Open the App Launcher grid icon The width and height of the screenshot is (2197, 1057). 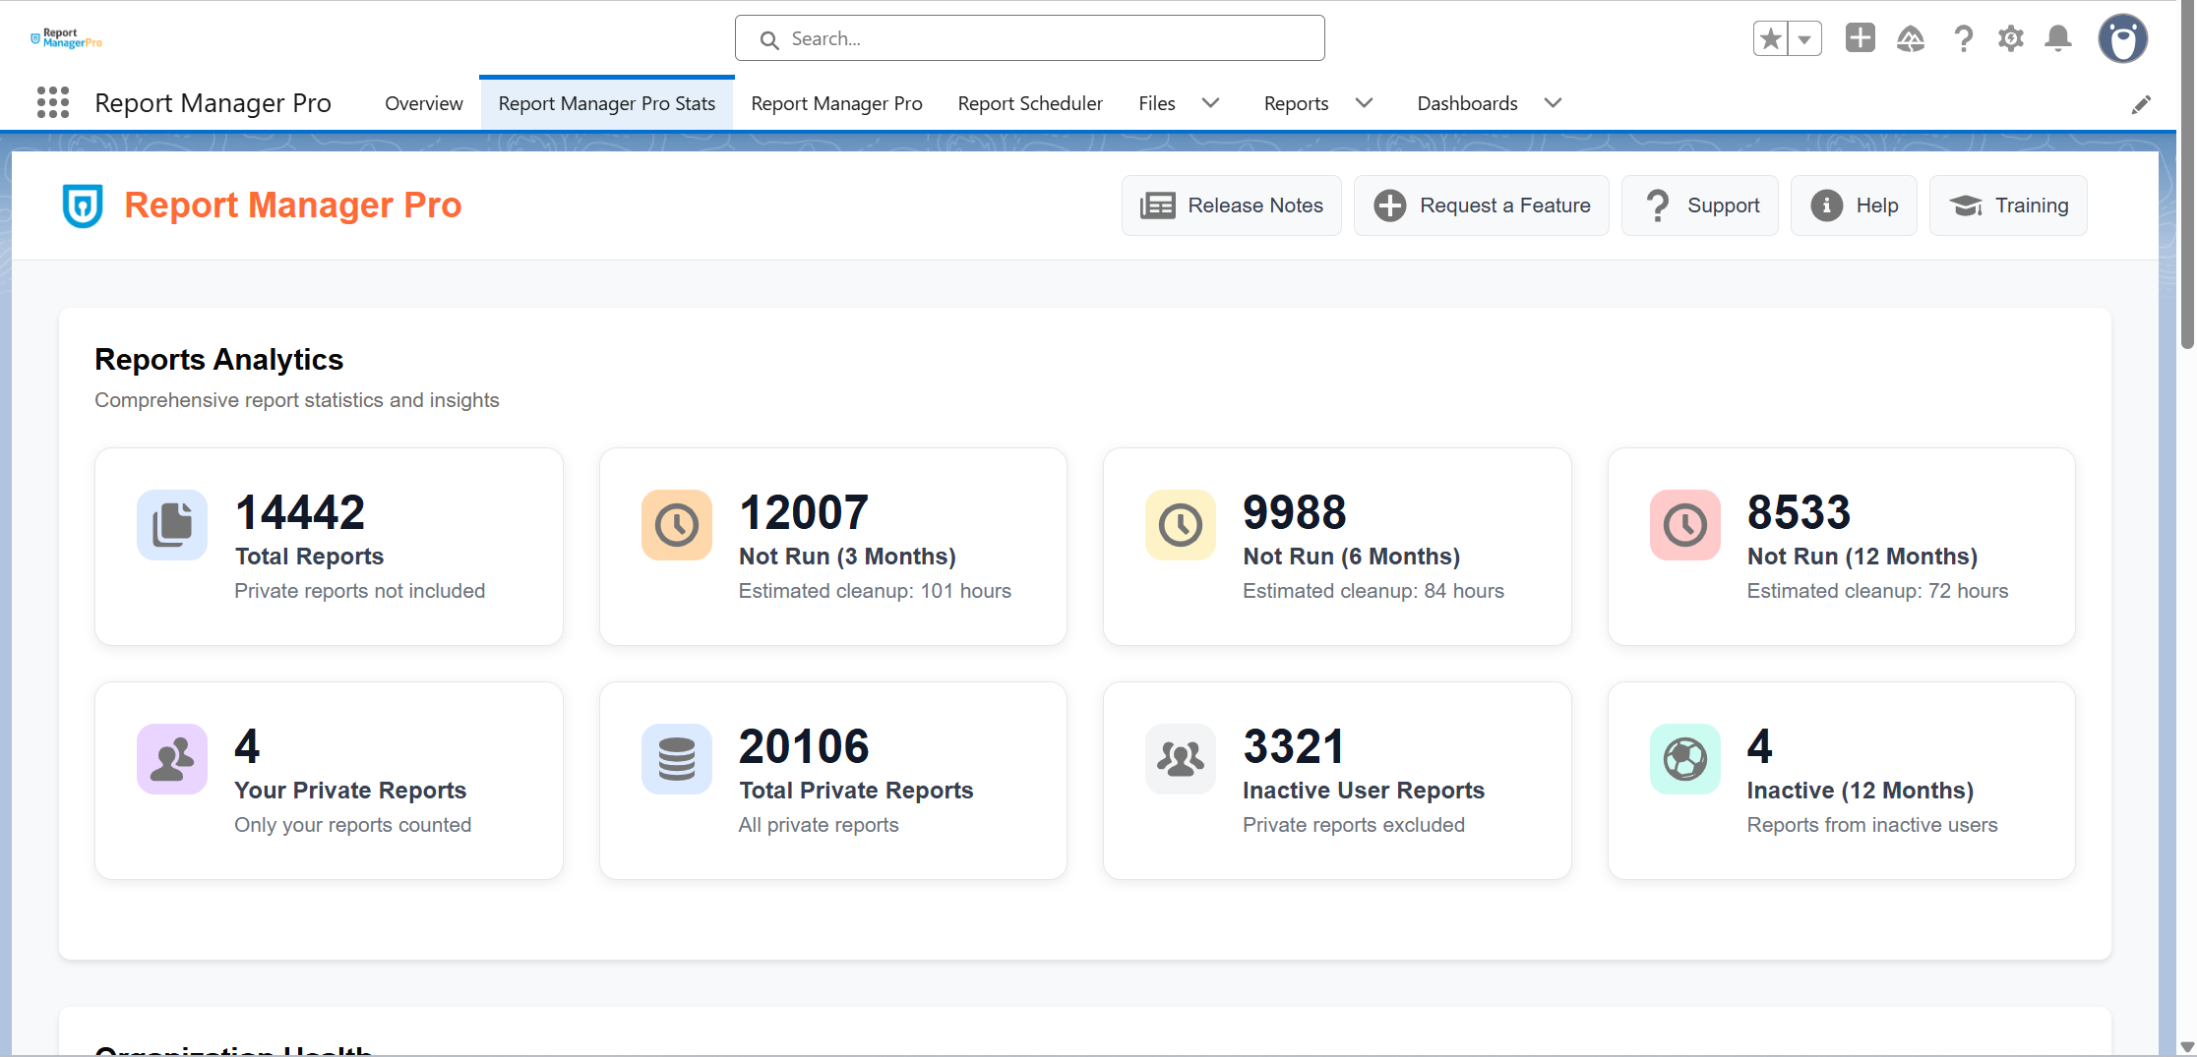[x=53, y=102]
